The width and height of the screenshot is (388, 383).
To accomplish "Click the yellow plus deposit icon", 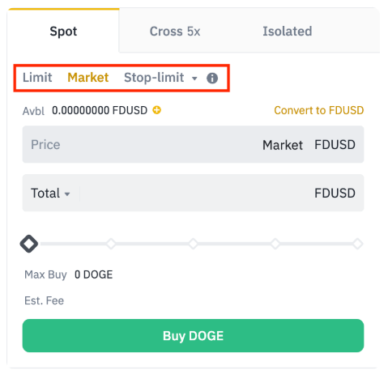I will tap(157, 110).
